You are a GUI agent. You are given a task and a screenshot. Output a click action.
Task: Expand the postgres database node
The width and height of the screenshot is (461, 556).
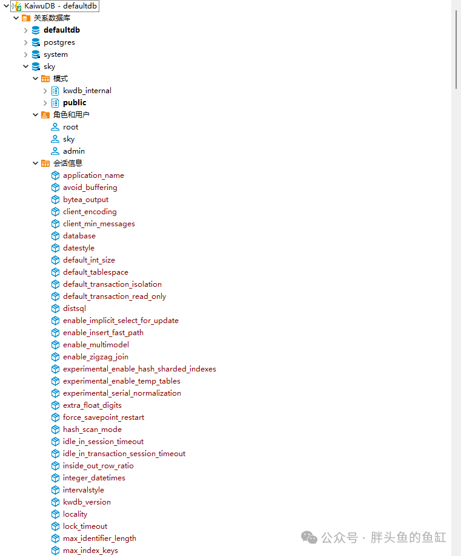[x=25, y=42]
